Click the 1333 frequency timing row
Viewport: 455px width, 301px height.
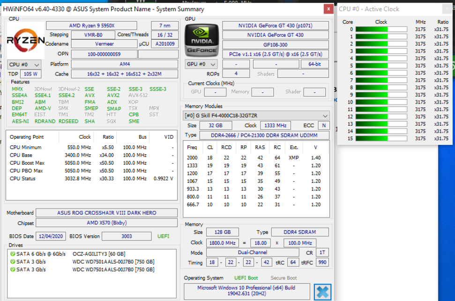(256, 166)
